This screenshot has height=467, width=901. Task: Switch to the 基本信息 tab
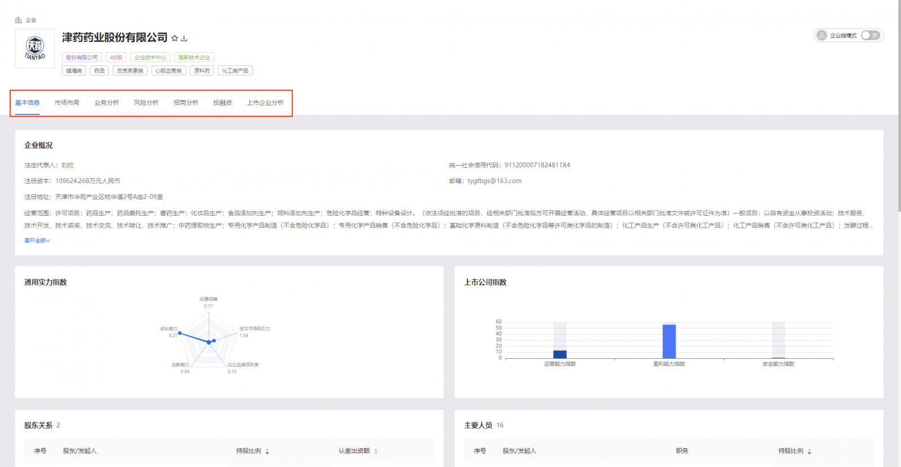(28, 103)
